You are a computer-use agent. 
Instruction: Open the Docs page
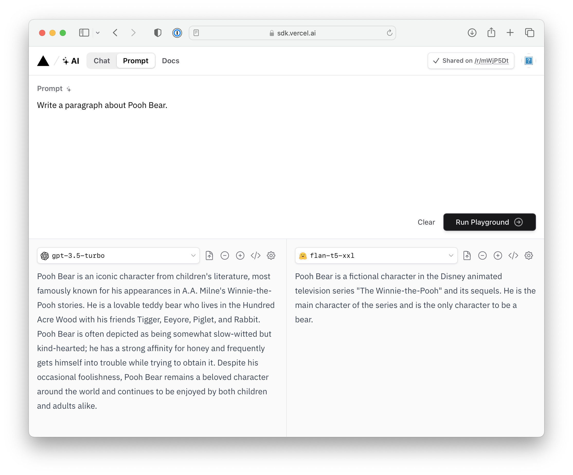171,61
